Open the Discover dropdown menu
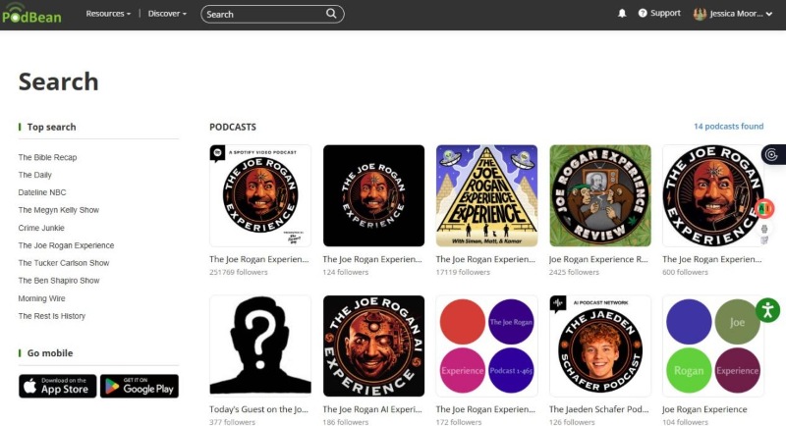The image size is (786, 426). (167, 14)
